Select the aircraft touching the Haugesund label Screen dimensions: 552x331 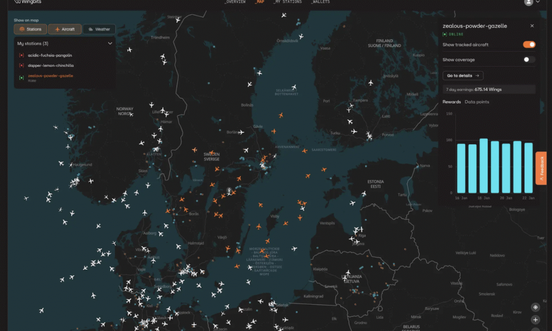pos(71,164)
